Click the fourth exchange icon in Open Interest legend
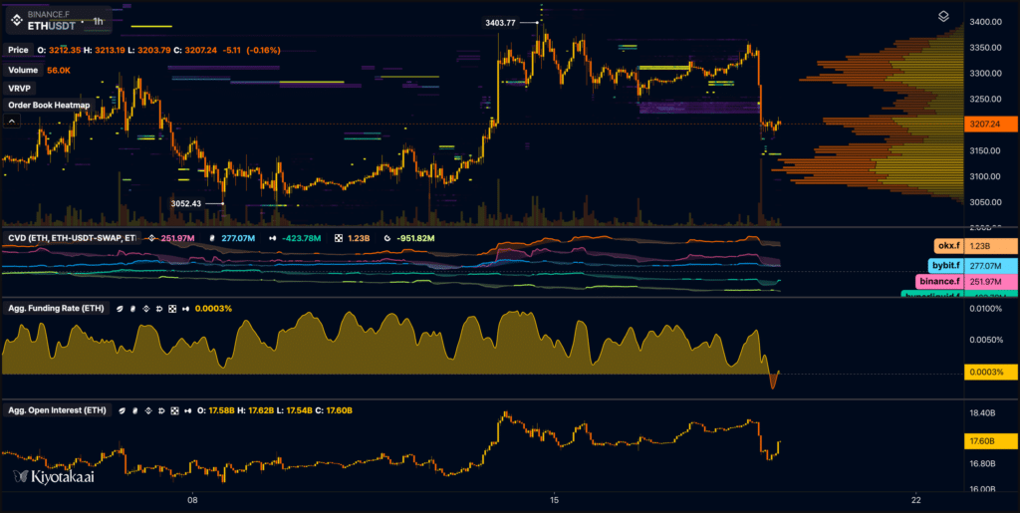Viewport: 1020px width, 513px height. 161,411
